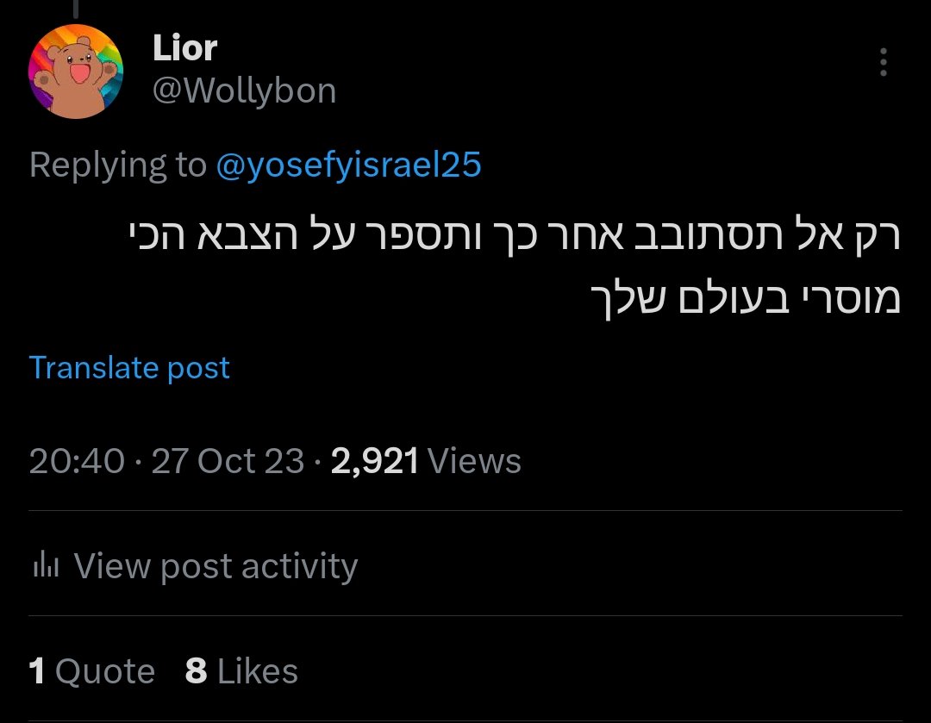Click the Views label
Image resolution: width=931 pixels, height=723 pixels.
[x=475, y=462]
